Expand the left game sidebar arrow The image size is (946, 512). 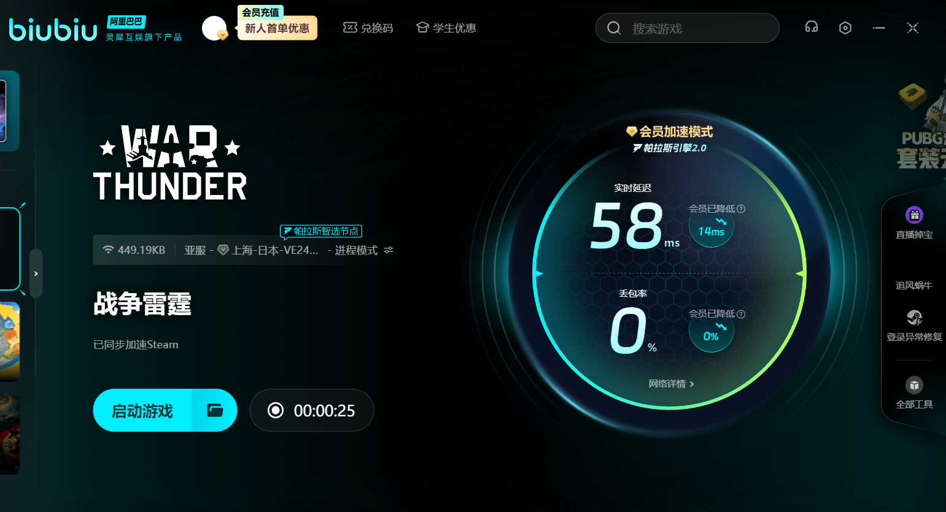point(36,273)
